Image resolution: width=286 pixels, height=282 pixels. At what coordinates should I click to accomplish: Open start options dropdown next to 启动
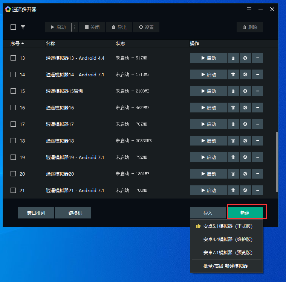coord(75,27)
